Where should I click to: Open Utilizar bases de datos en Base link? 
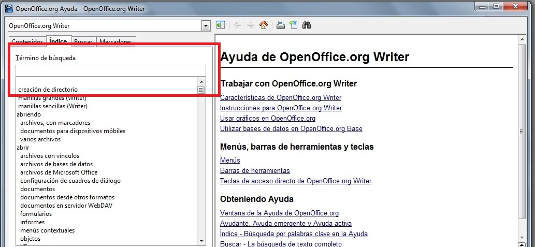[x=291, y=129]
